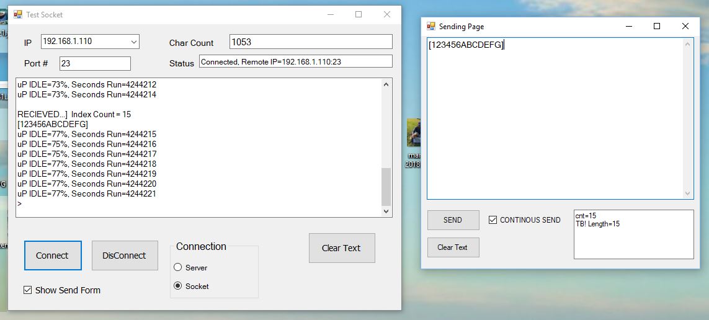
Task: Choose the Socket connection radio button
Action: point(178,286)
